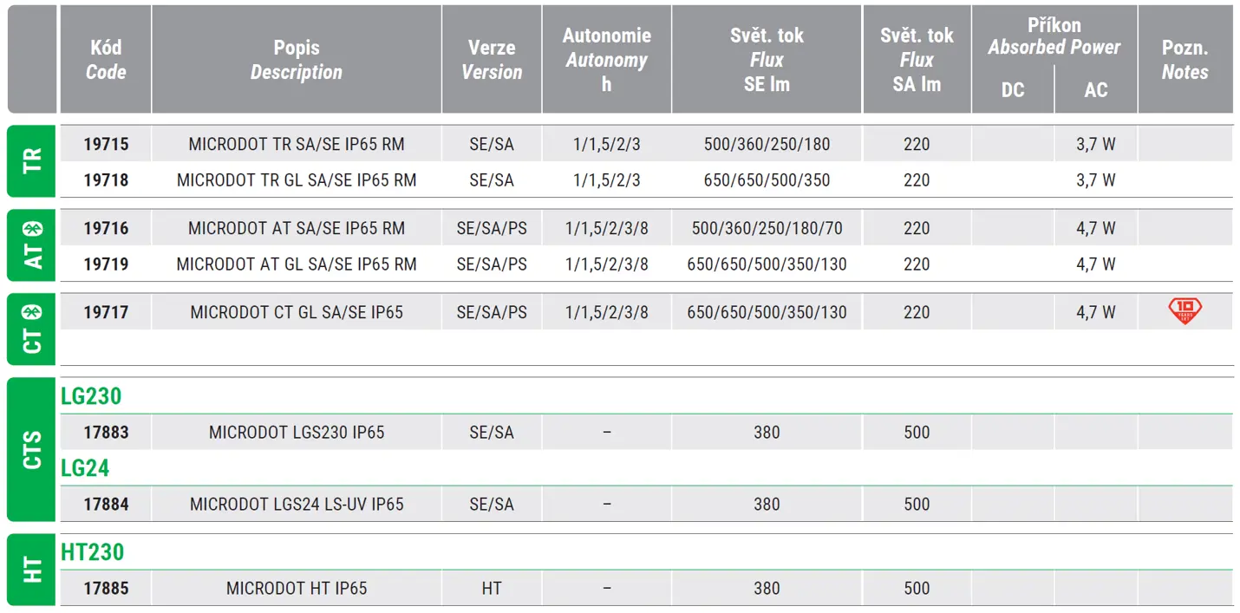Select the green TR side tab

(32, 161)
